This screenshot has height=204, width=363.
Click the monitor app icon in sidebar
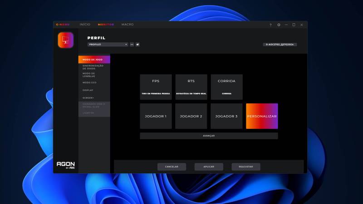click(66, 40)
